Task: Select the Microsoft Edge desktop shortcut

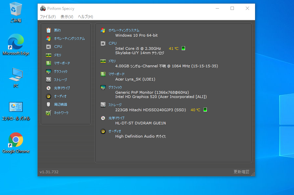Action: pos(16,45)
